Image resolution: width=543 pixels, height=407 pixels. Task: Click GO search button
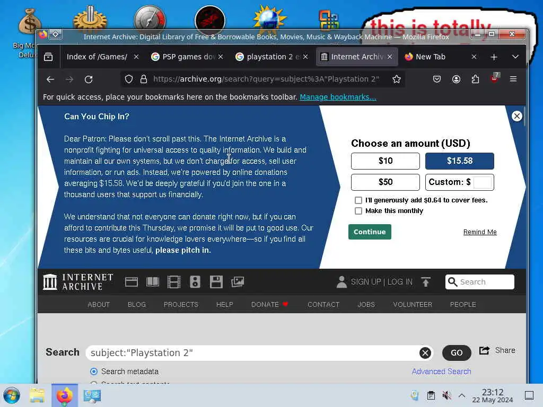tap(457, 352)
